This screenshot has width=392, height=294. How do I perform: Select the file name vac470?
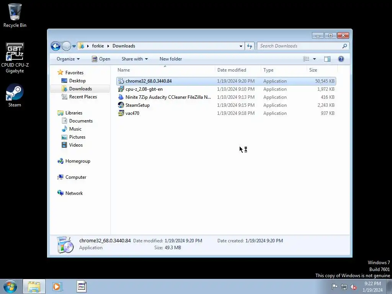pos(132,113)
